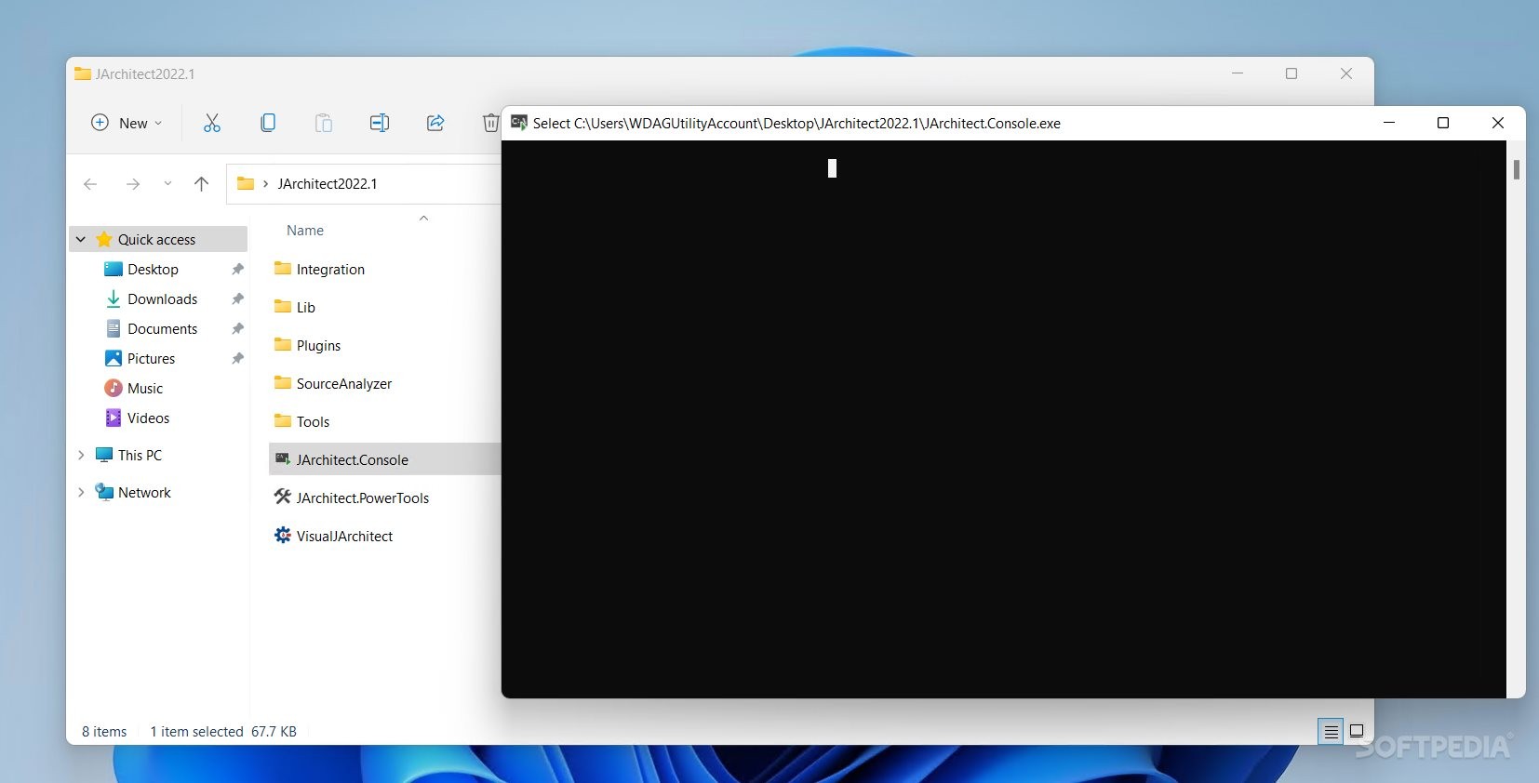Viewport: 1539px width, 783px height.
Task: Click the pin icon next to Downloads
Action: click(237, 299)
